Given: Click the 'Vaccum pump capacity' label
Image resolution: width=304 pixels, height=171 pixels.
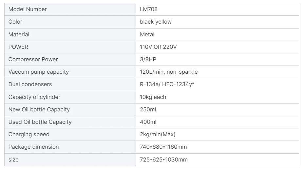Looking at the screenshot, I should tap(39, 72).
